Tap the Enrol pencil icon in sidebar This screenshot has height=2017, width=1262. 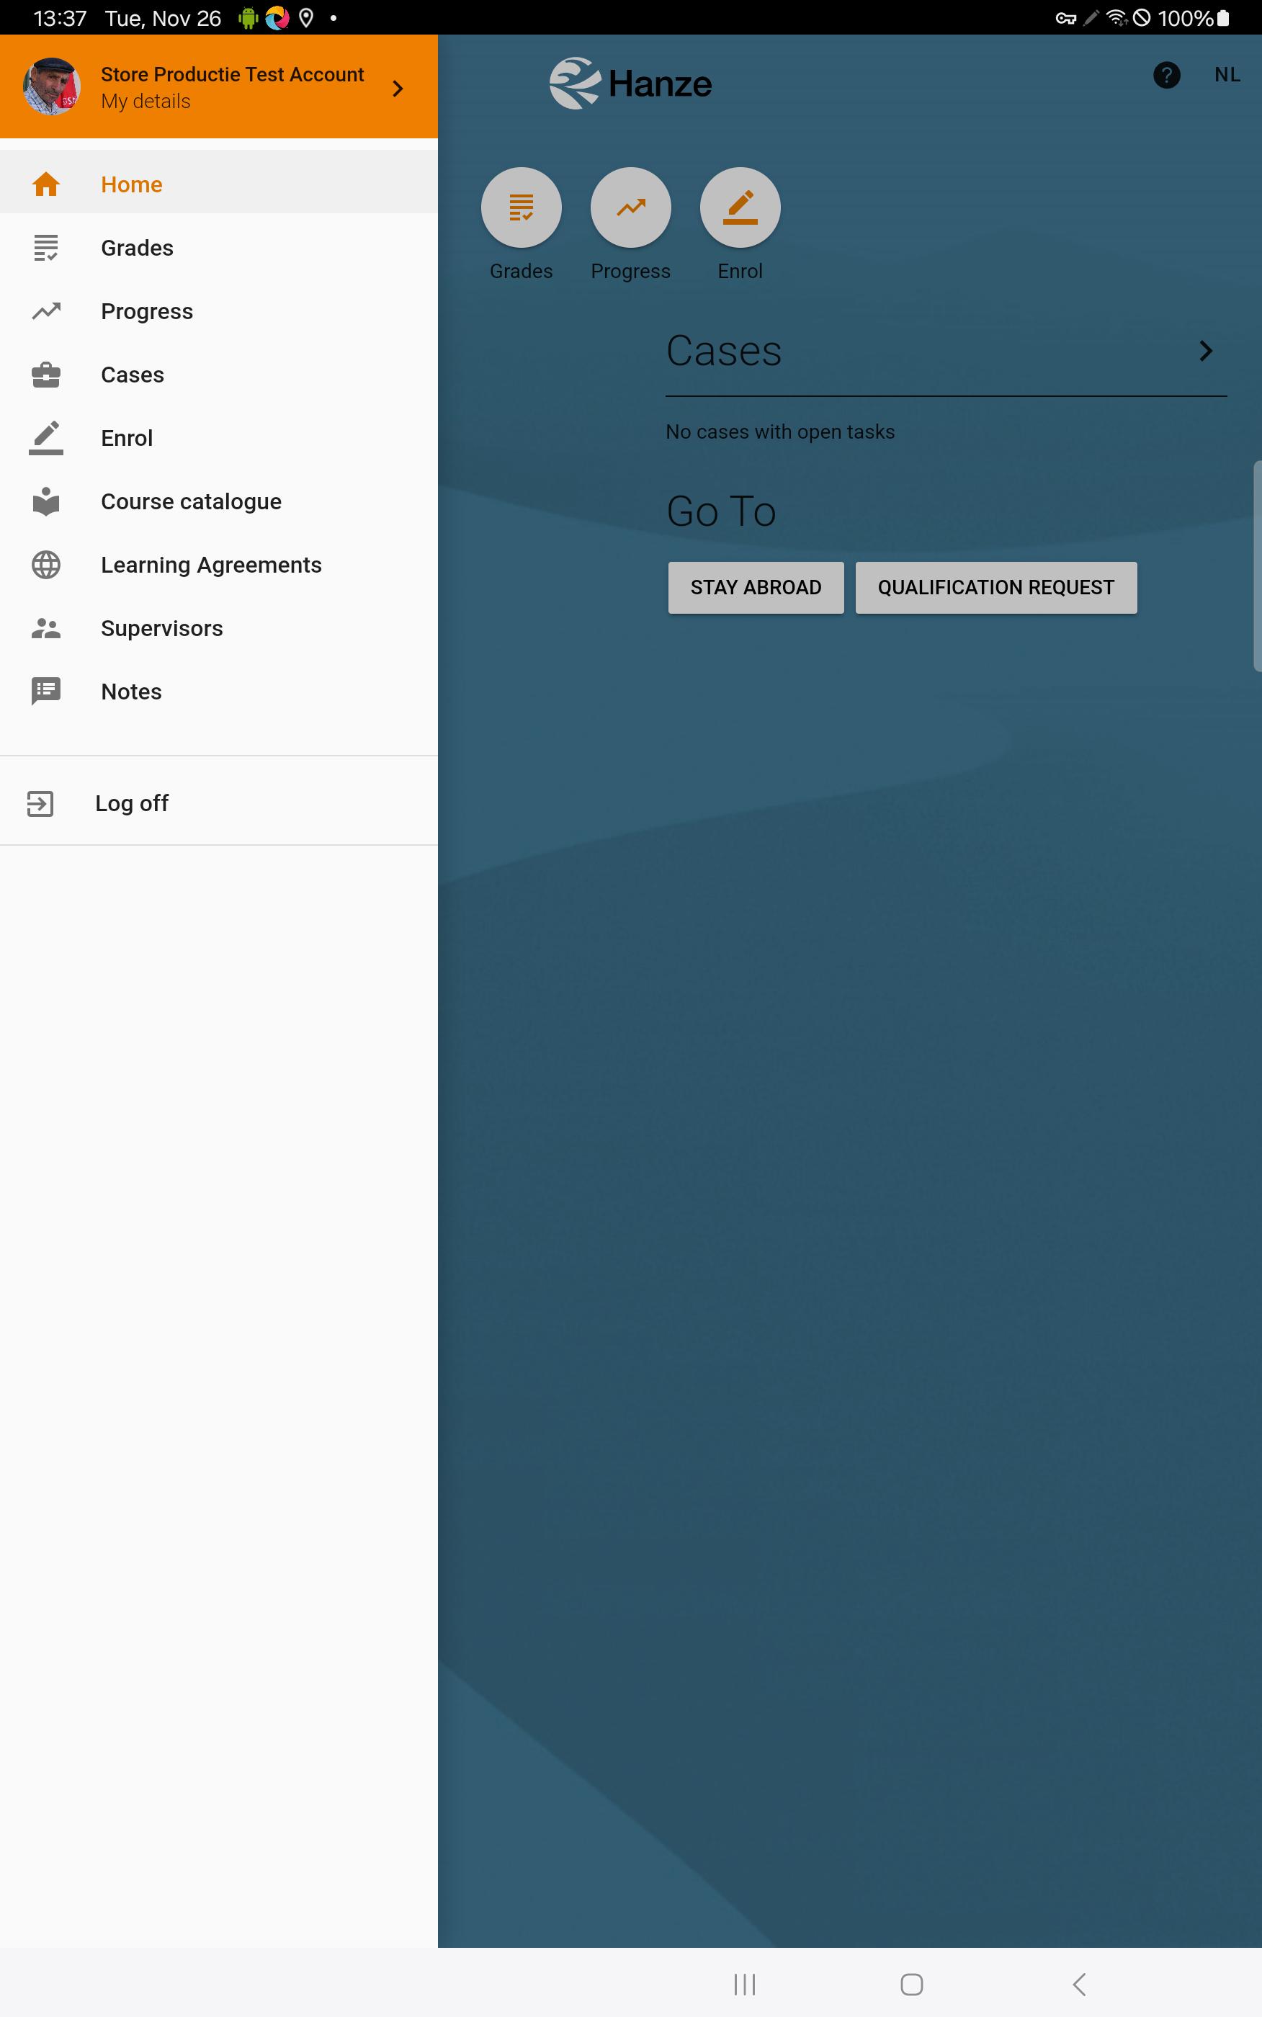(46, 438)
